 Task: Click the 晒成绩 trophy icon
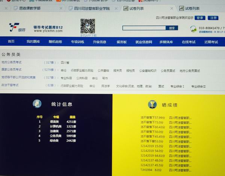coord(152,104)
